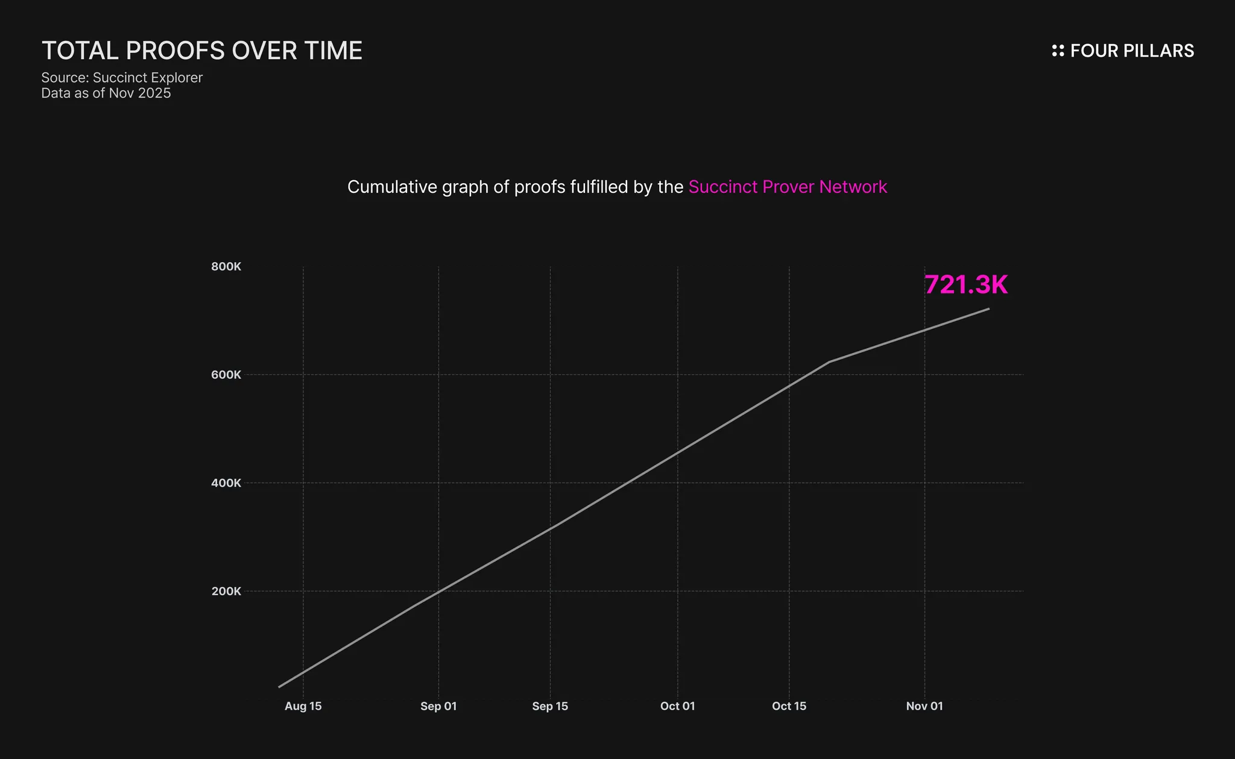
Task: Click the Aug 15 axis label
Action: (303, 706)
